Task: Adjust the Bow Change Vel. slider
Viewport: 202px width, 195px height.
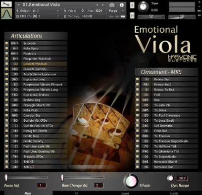Action: (83, 178)
